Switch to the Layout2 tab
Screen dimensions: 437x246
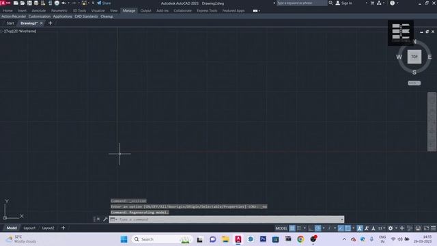(x=48, y=228)
